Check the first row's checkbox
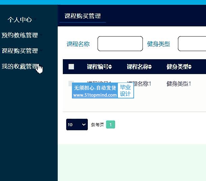Screen dimensions: 206x181 (x=71, y=84)
